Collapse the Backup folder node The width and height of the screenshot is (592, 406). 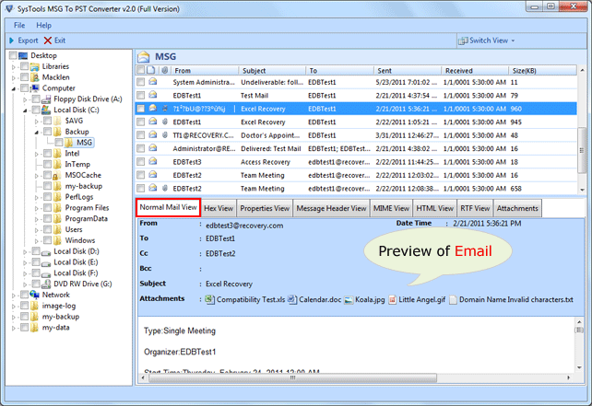click(x=37, y=133)
